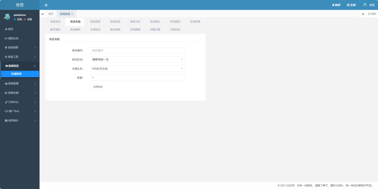Open the 导出数据 tab

135,30
